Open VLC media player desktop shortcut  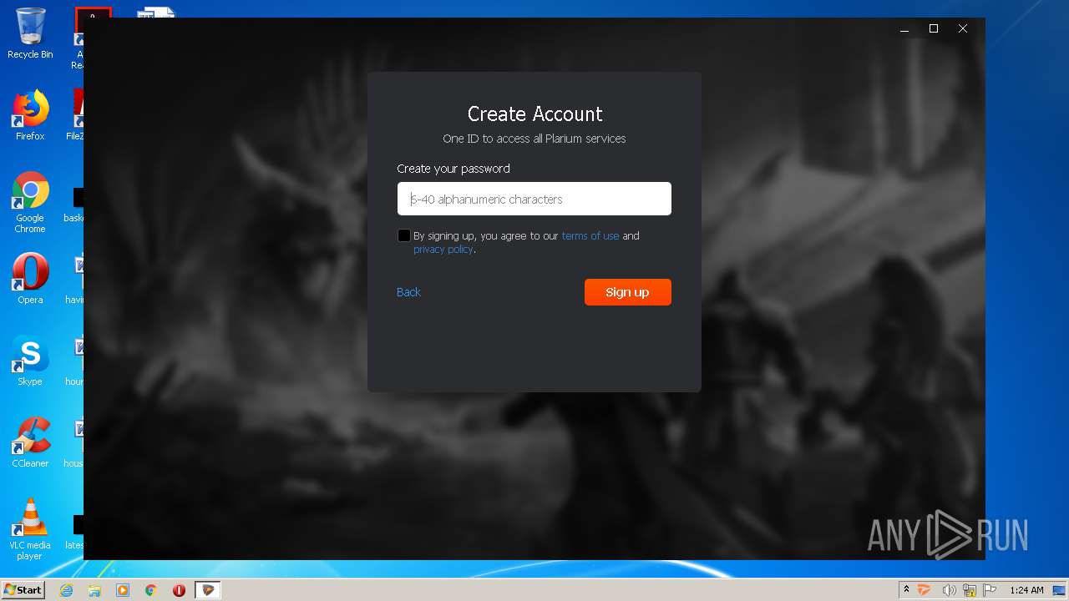(30, 530)
